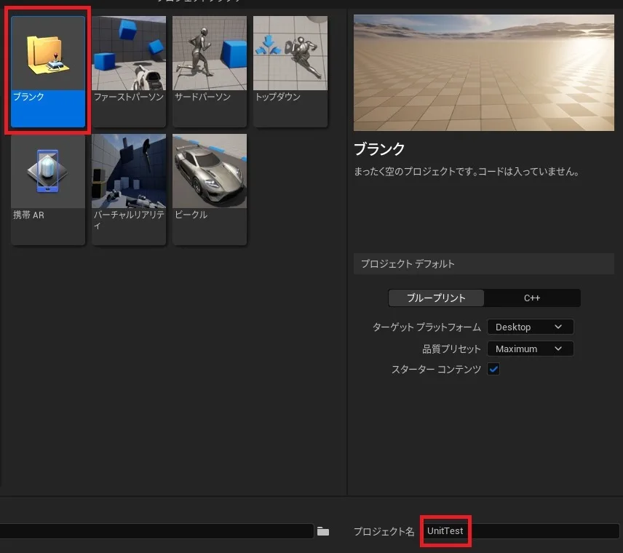Select the トップダウン template
Screen dimensions: 623x553
click(290, 70)
